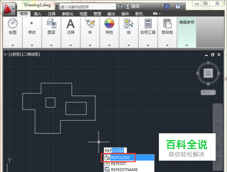227x172 pixels.
Task: Open the 图层 (Layers) panel icon
Action: tap(51, 23)
